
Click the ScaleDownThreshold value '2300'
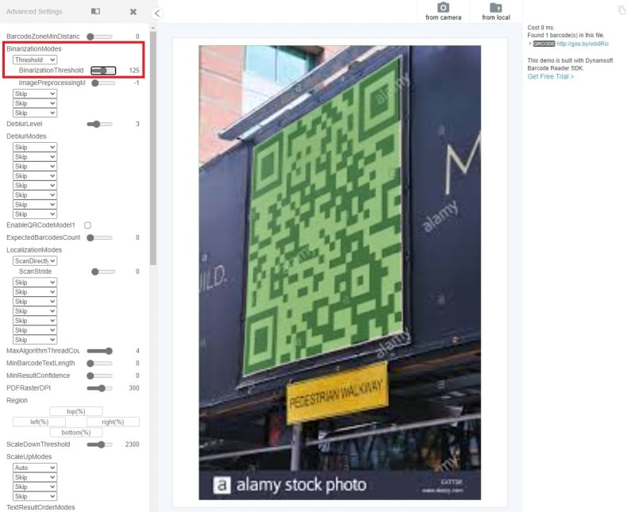pyautogui.click(x=132, y=445)
